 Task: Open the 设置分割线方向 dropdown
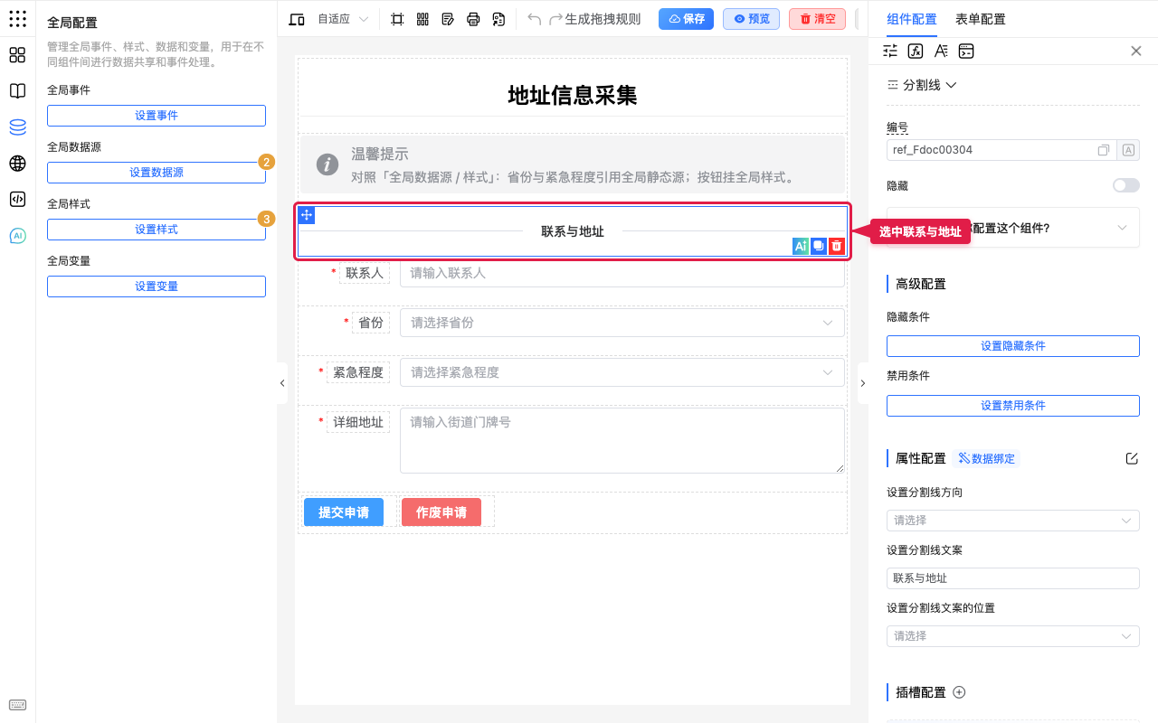pos(1013,521)
